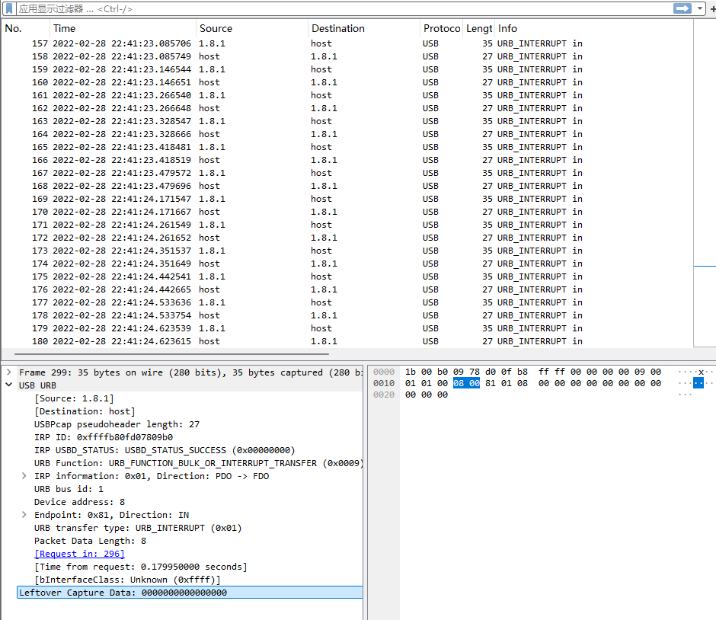
Task: Click the display filter bookmark icon
Action: point(10,8)
